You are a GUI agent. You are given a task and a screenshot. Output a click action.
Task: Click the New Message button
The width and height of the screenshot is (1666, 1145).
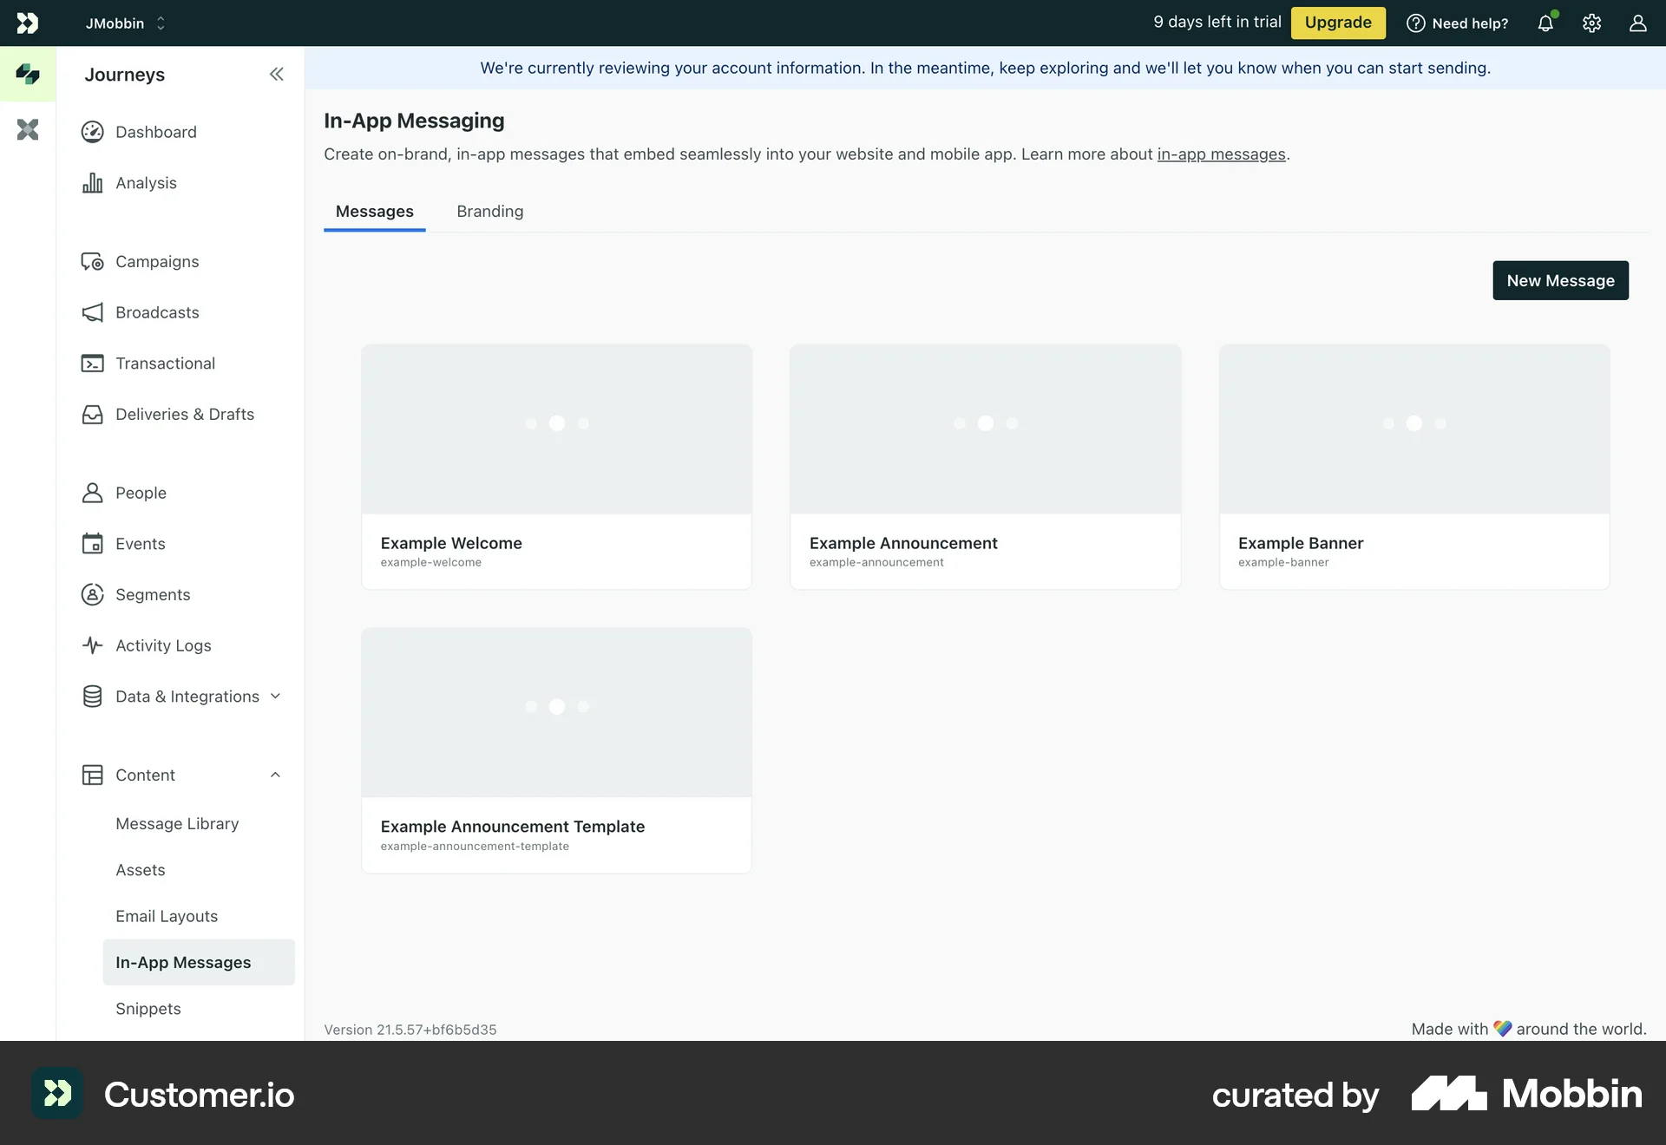tap(1560, 280)
